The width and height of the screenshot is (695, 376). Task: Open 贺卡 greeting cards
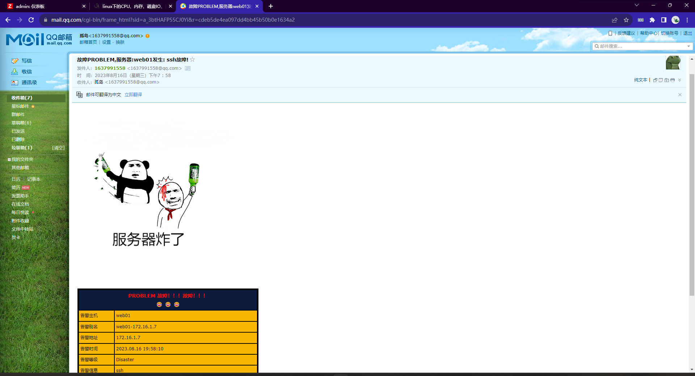pyautogui.click(x=16, y=238)
